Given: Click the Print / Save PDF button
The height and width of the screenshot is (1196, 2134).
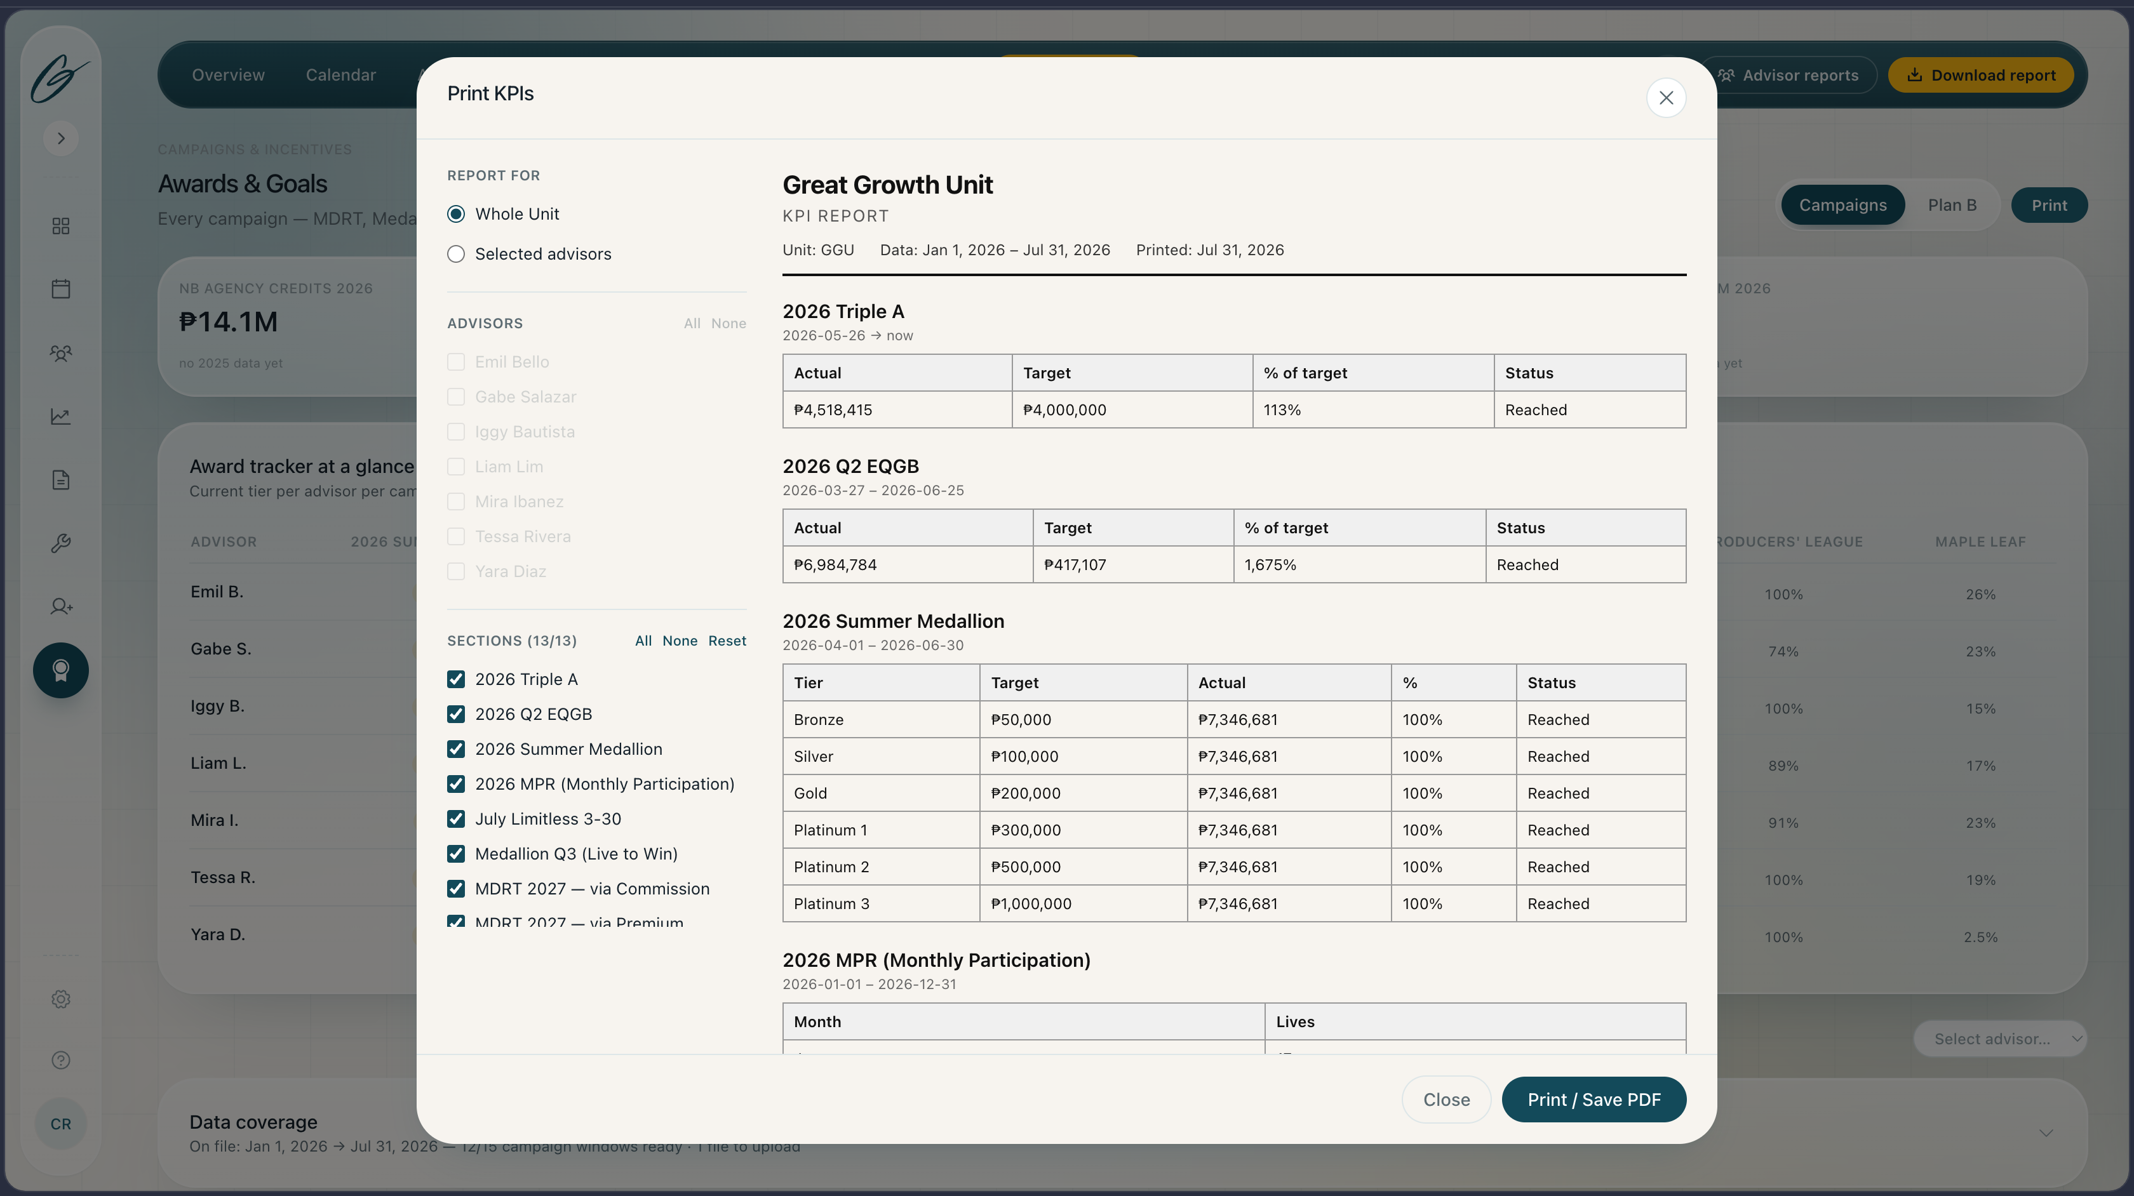Looking at the screenshot, I should (1593, 1099).
